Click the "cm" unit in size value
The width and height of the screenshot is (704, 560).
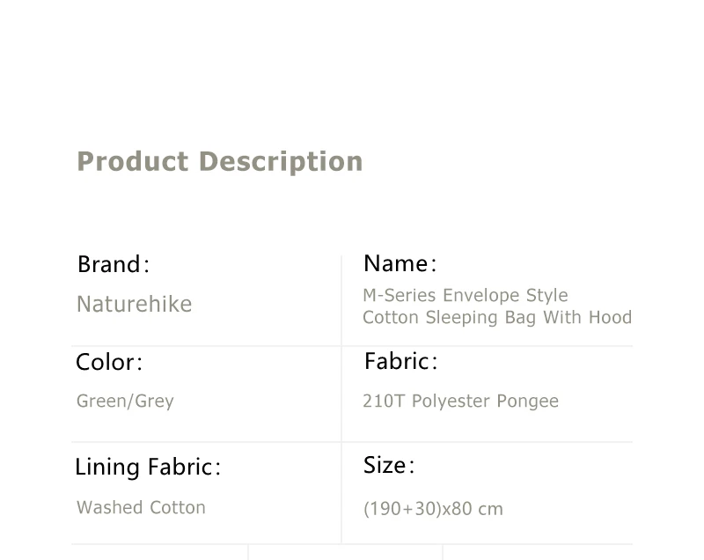[x=491, y=509]
